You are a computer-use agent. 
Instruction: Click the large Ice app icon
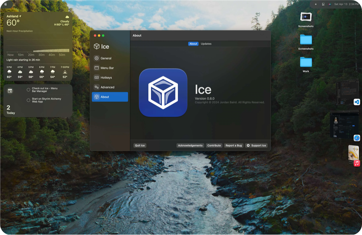pyautogui.click(x=163, y=93)
